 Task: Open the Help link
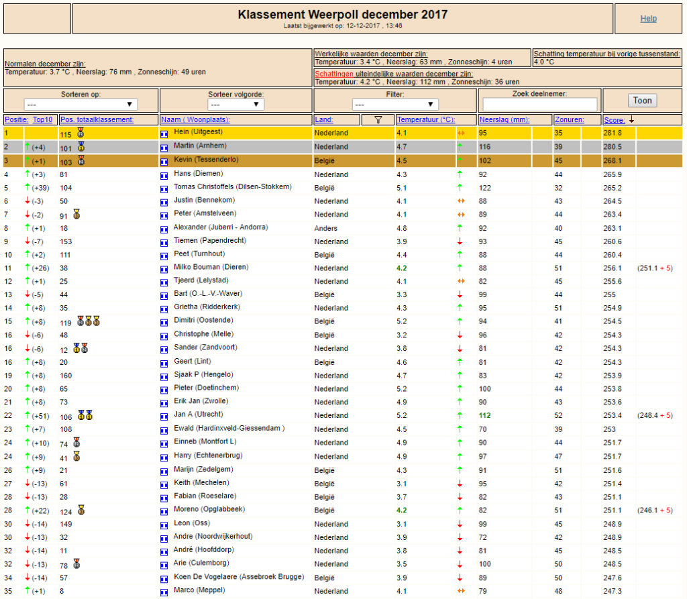click(649, 18)
